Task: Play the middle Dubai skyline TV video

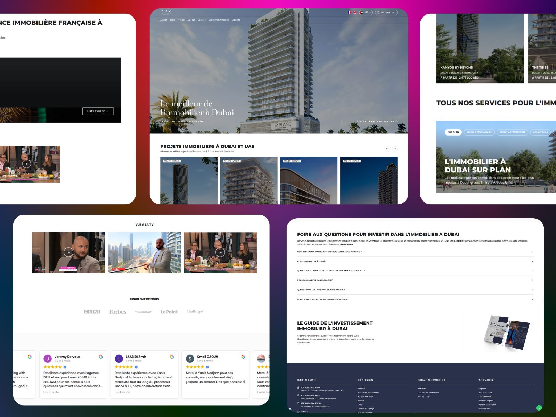Action: 144,252
